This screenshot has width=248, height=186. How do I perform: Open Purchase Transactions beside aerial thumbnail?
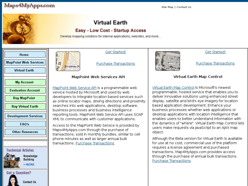215,63
